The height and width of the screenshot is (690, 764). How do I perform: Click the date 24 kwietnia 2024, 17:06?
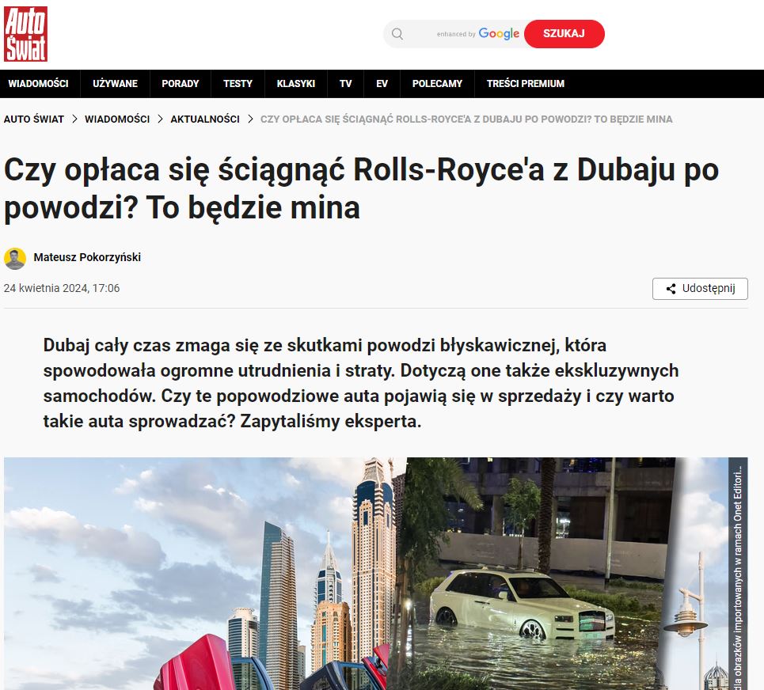pyautogui.click(x=62, y=288)
